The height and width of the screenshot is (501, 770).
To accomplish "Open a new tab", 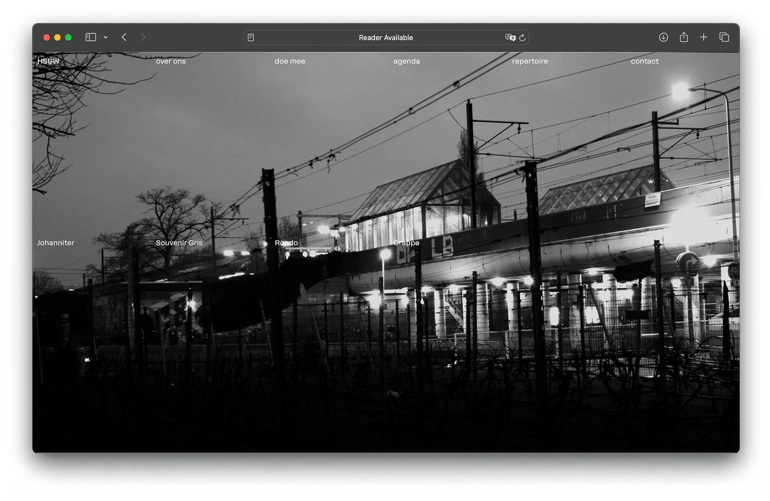I will click(x=703, y=37).
